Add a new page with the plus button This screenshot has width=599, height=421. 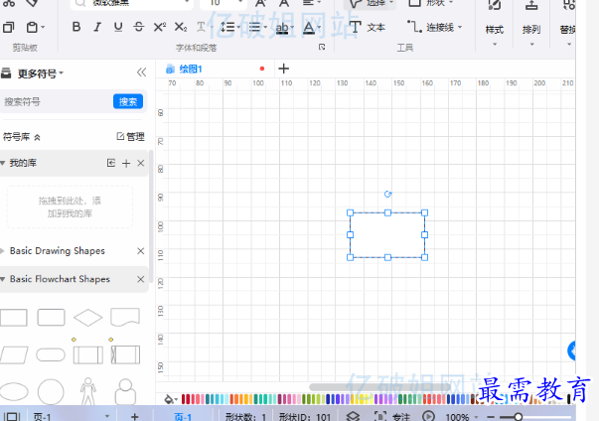134,416
